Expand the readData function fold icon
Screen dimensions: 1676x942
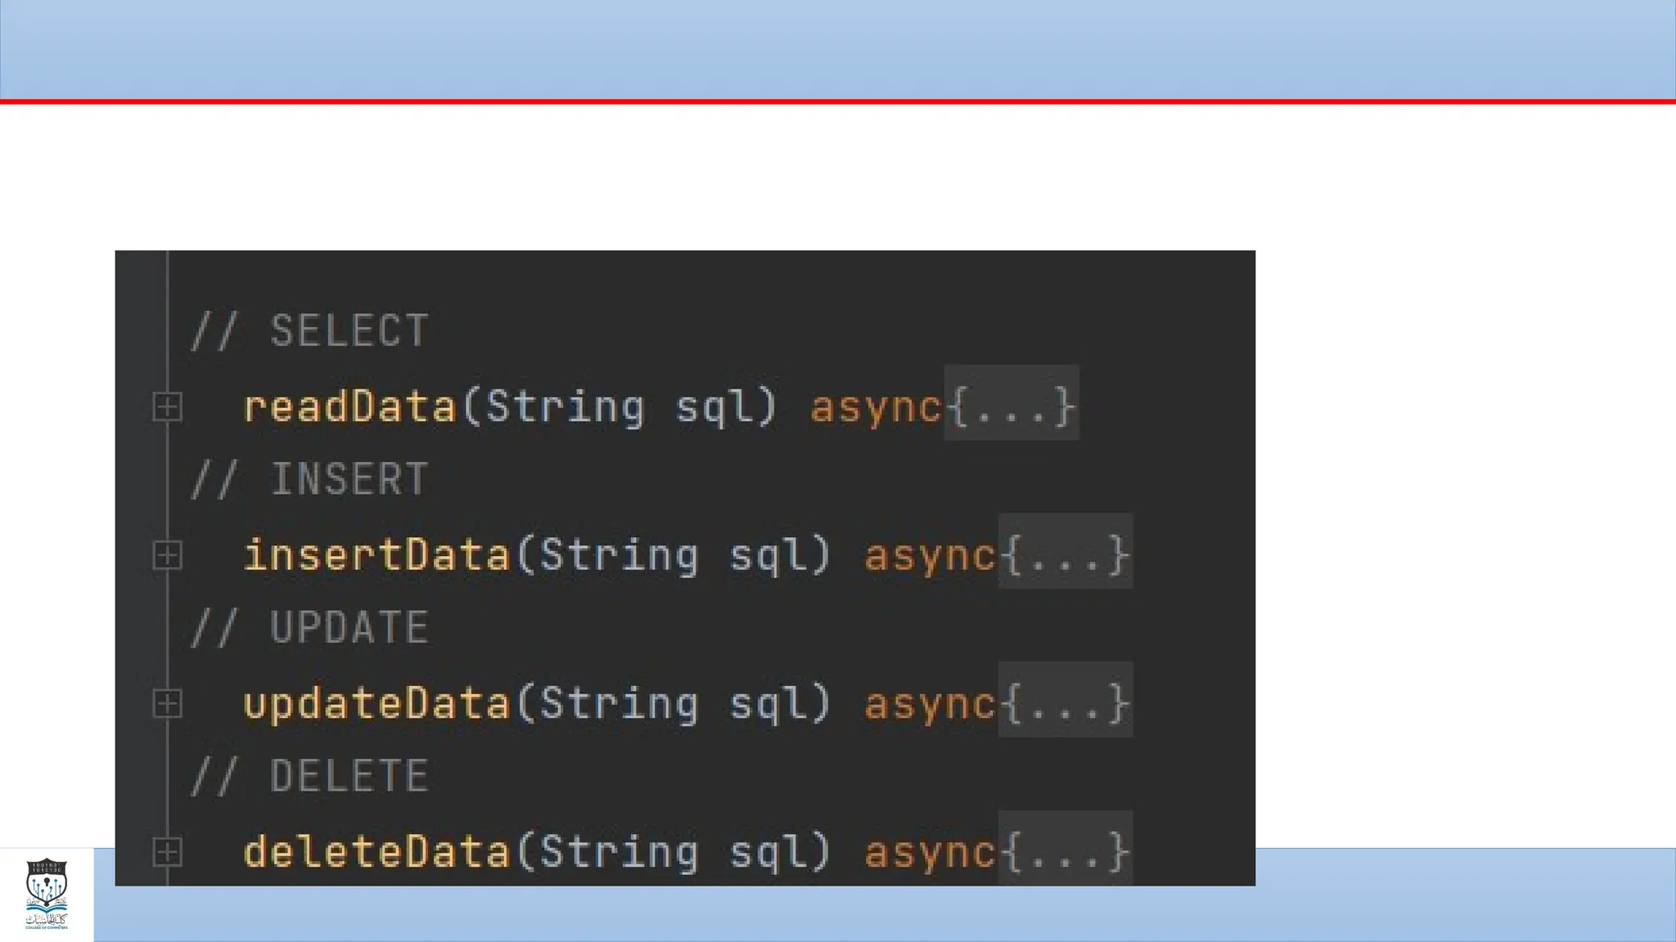(x=168, y=406)
